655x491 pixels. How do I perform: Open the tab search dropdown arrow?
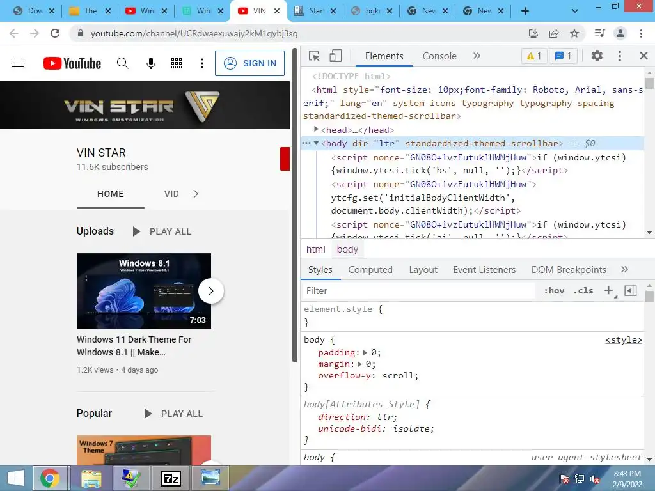(575, 11)
